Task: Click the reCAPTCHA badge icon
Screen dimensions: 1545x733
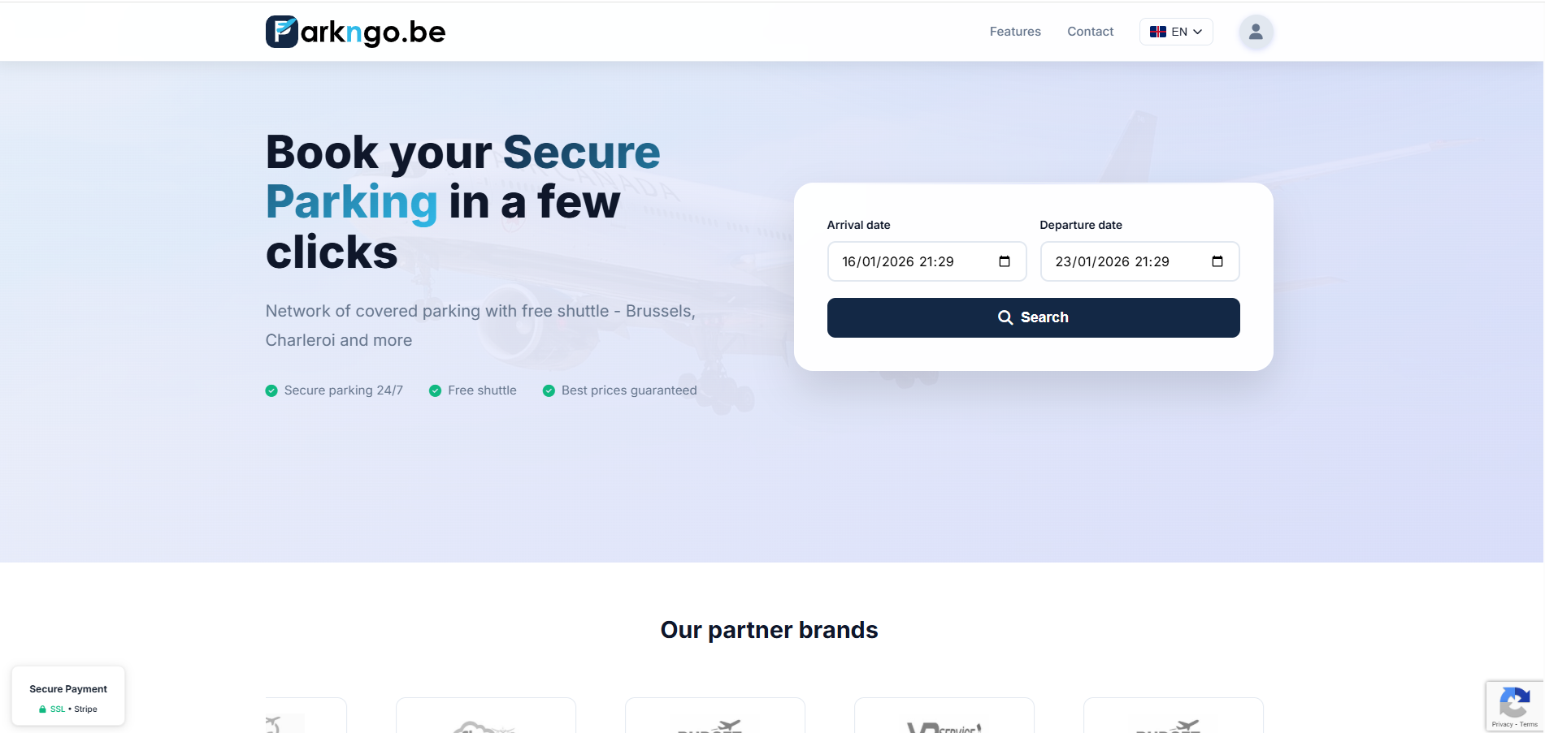Action: coord(1514,701)
